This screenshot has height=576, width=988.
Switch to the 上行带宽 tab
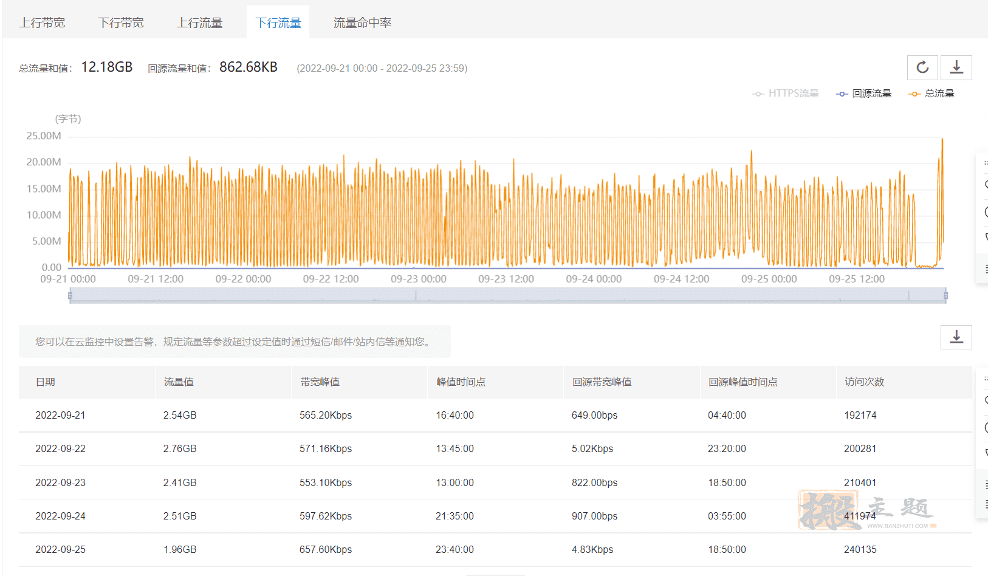click(42, 22)
